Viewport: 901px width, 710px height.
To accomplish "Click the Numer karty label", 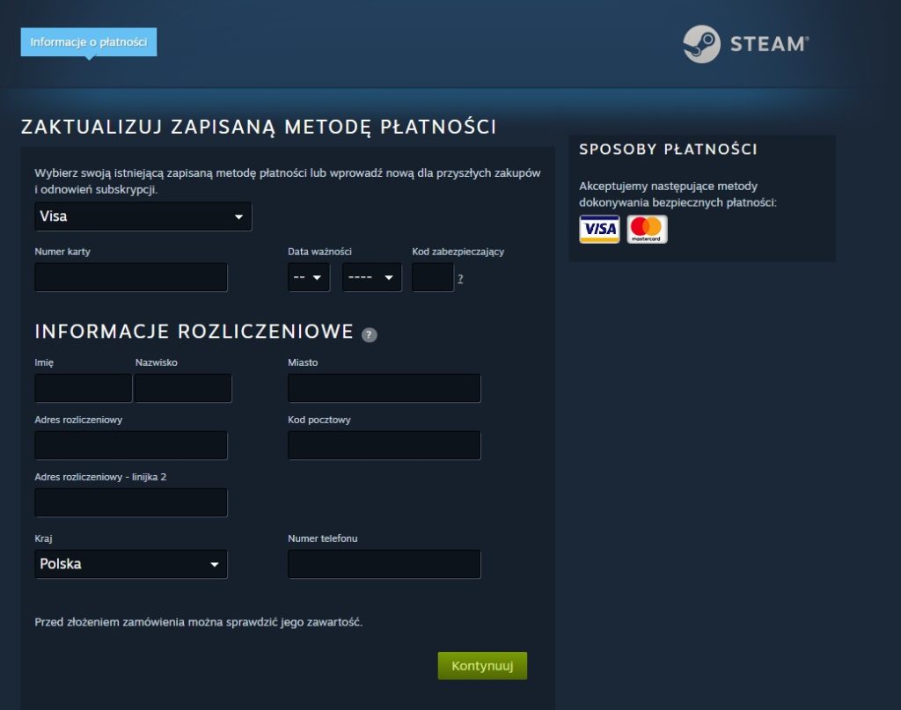I will 62,252.
